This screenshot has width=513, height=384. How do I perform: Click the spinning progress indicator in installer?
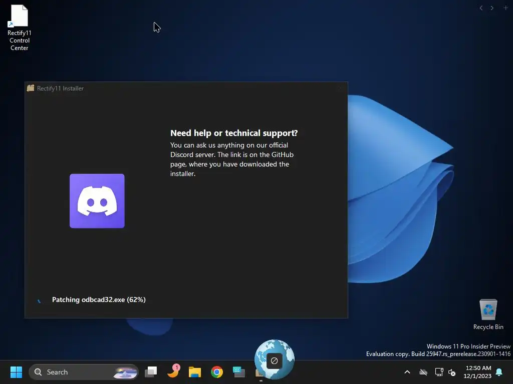tap(39, 300)
